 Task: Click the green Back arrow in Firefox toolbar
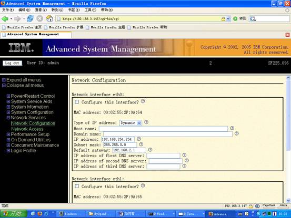tap(5, 18)
